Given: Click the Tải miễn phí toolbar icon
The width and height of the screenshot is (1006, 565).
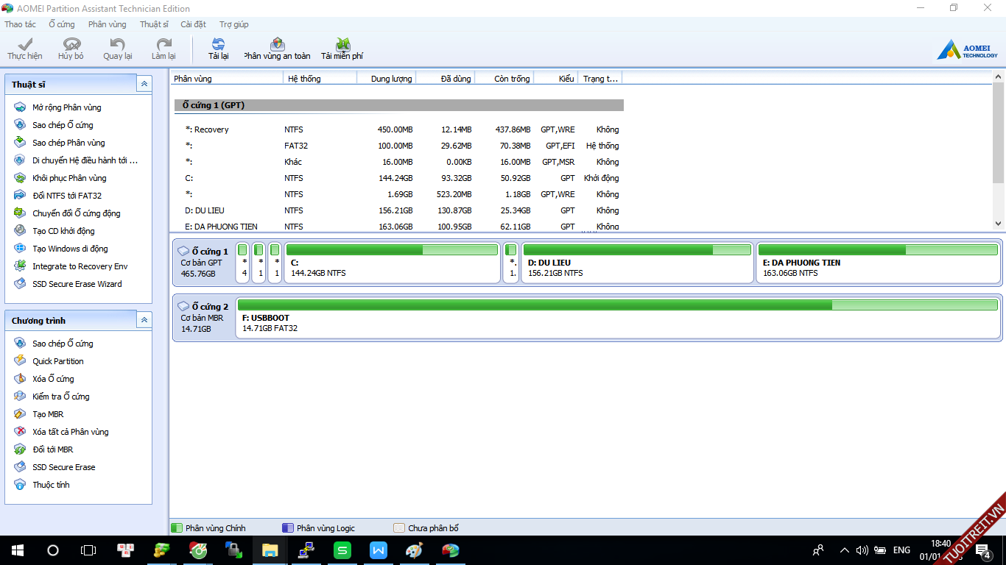Looking at the screenshot, I should (x=342, y=45).
